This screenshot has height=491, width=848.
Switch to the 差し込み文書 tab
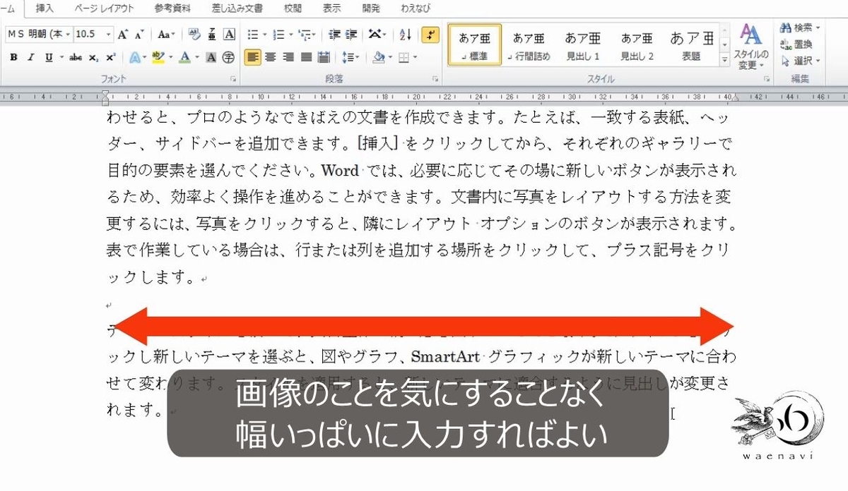point(237,8)
